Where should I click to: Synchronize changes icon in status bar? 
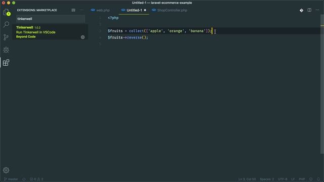click(x=24, y=179)
